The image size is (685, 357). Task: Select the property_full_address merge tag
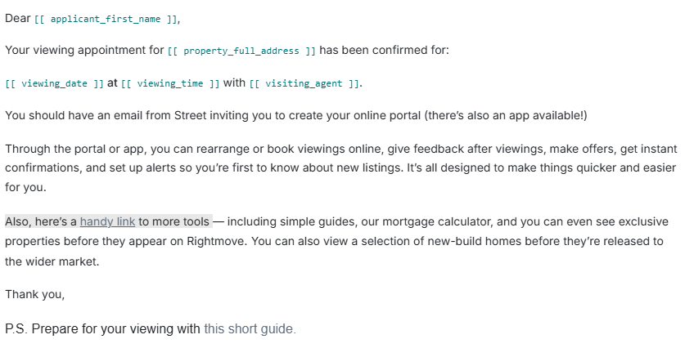point(241,51)
